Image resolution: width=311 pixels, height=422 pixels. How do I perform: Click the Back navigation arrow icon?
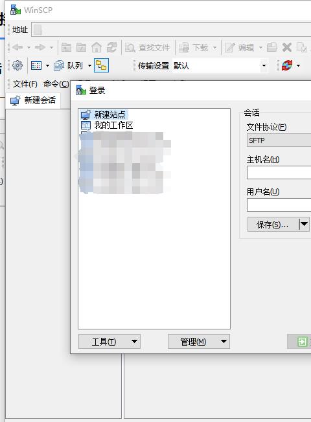[x=17, y=47]
